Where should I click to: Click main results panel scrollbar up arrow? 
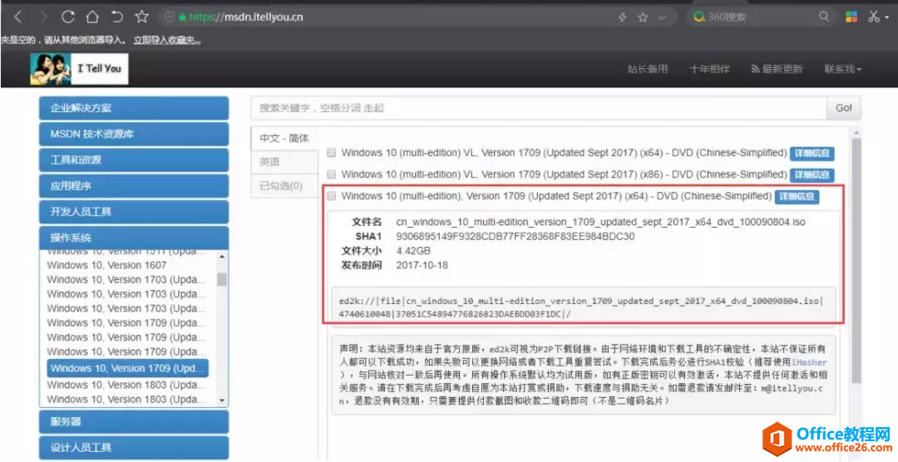click(856, 133)
